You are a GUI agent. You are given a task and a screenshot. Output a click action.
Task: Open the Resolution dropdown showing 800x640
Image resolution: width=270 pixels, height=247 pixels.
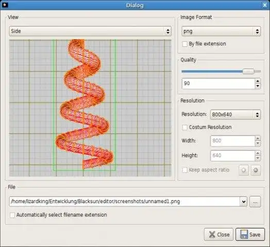point(235,114)
